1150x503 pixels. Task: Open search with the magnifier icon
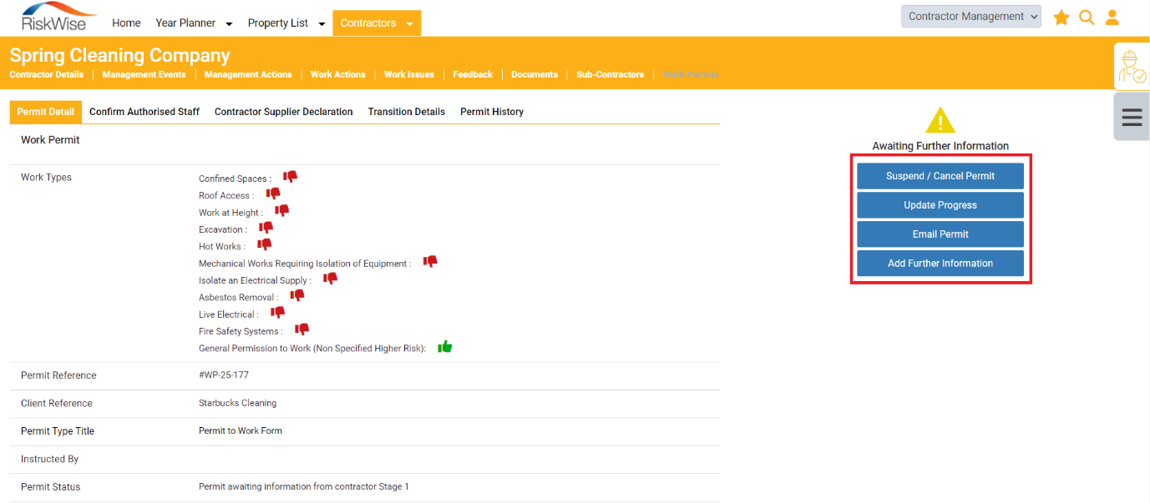click(x=1087, y=18)
